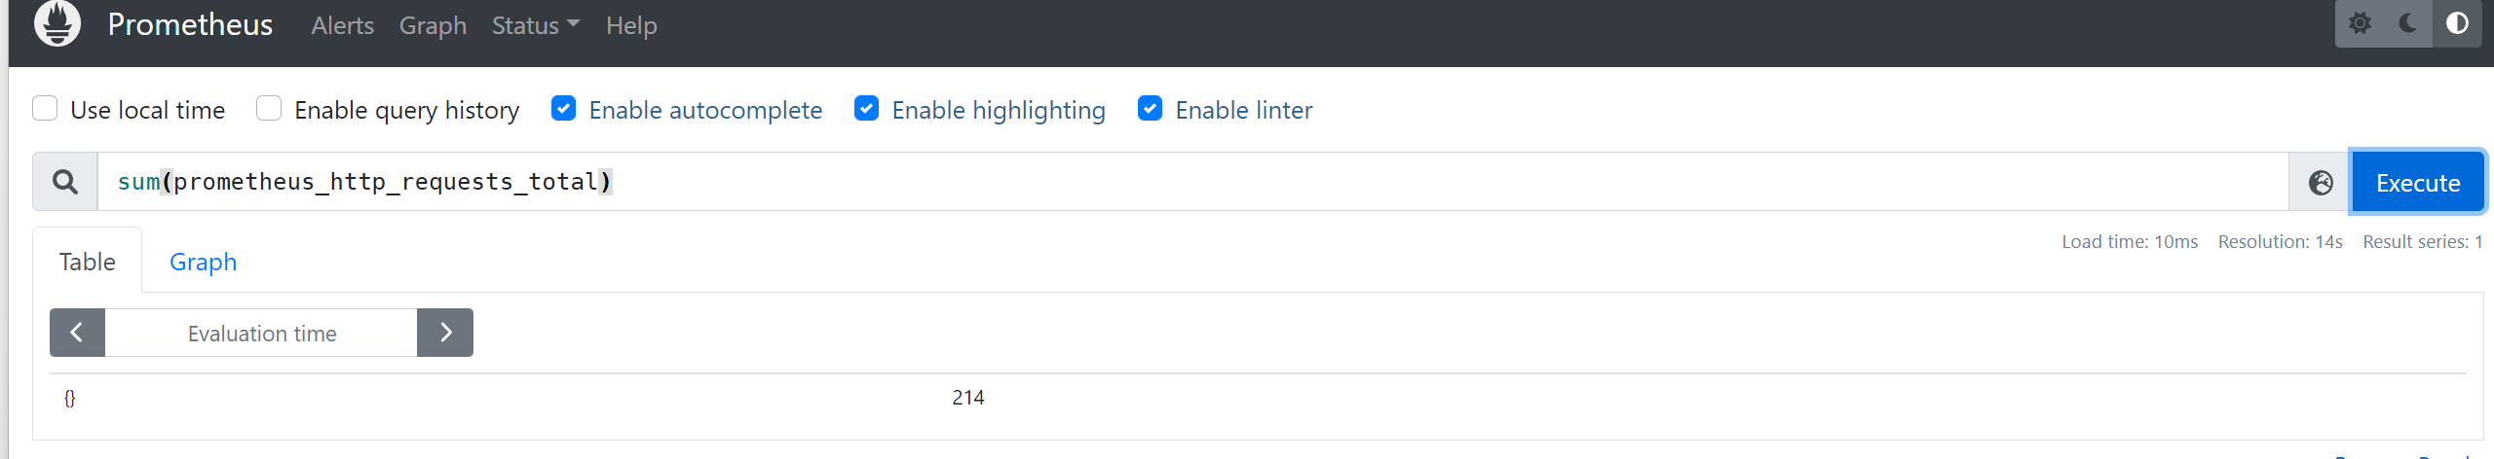This screenshot has width=2494, height=459.
Task: Switch to dark theme moon icon
Action: [2408, 23]
